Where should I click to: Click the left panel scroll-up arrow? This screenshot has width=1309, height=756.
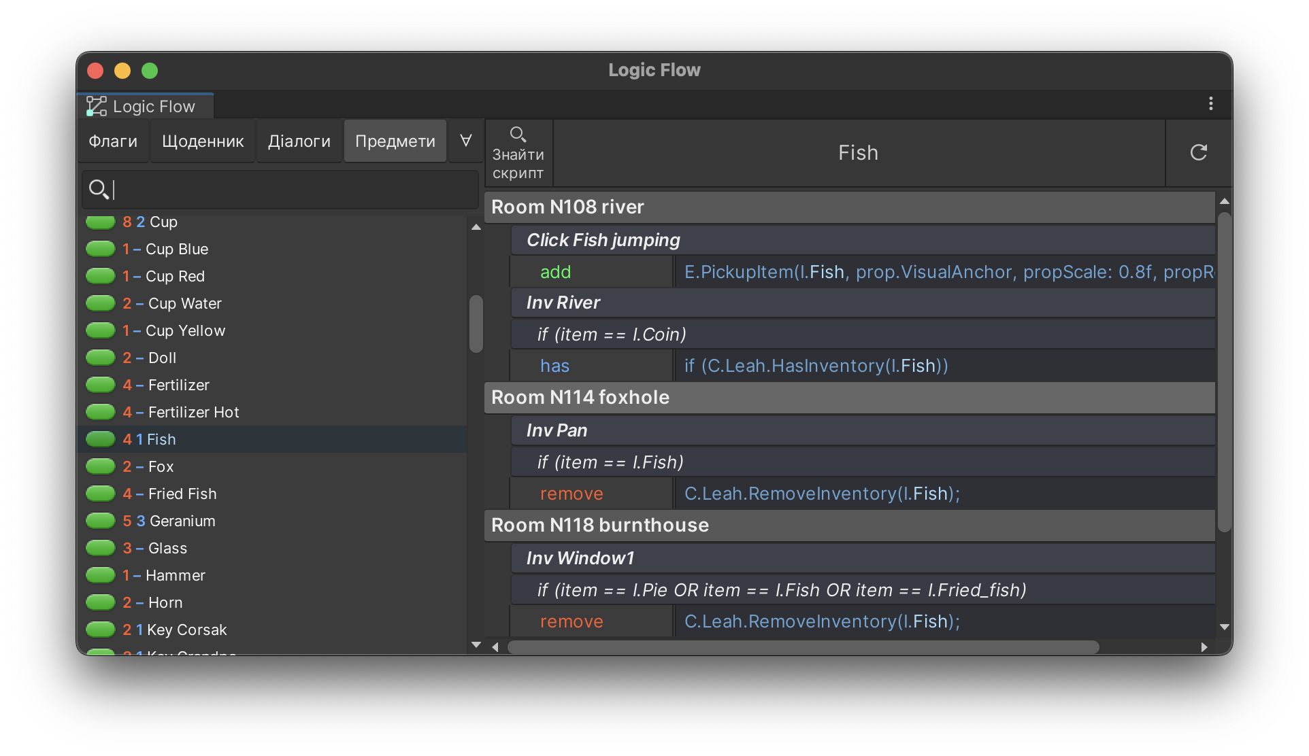(476, 227)
